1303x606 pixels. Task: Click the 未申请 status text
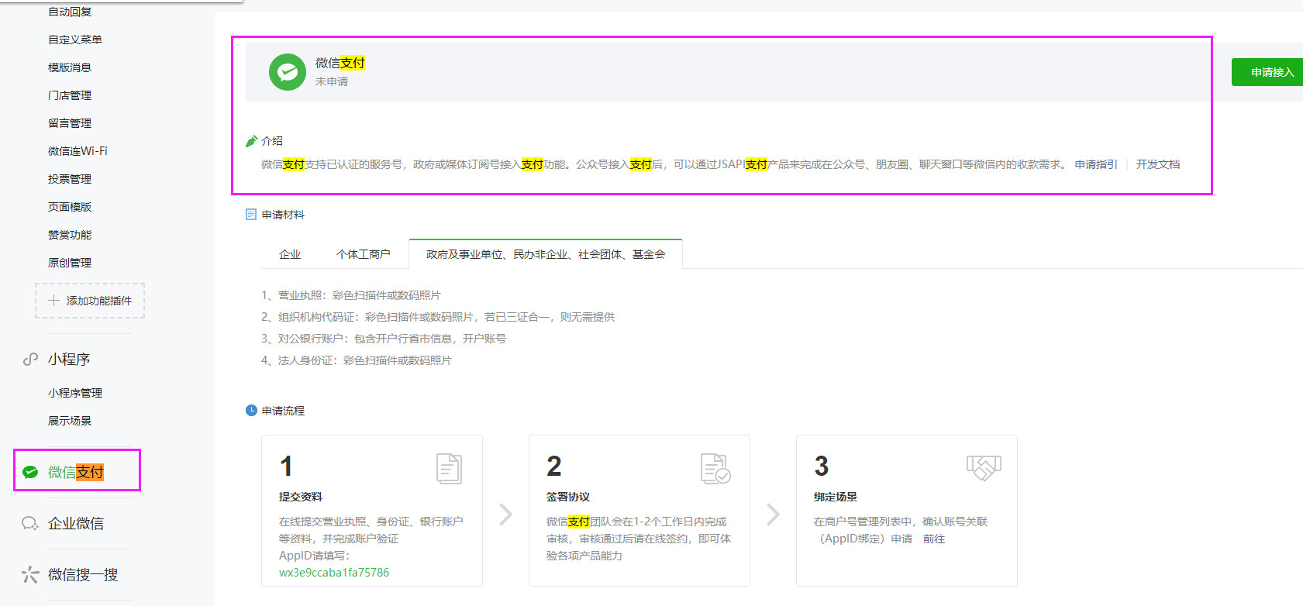coord(332,81)
